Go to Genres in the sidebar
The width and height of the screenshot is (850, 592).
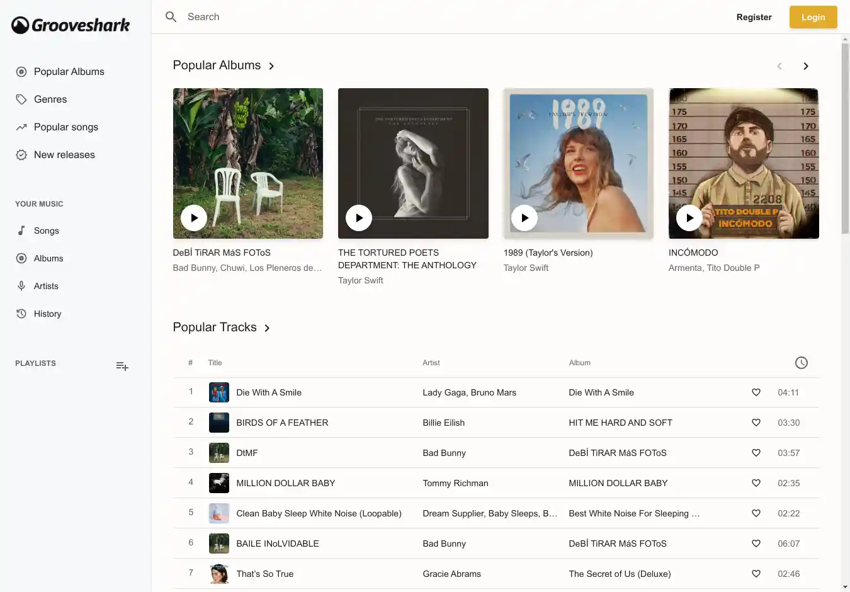pos(50,100)
